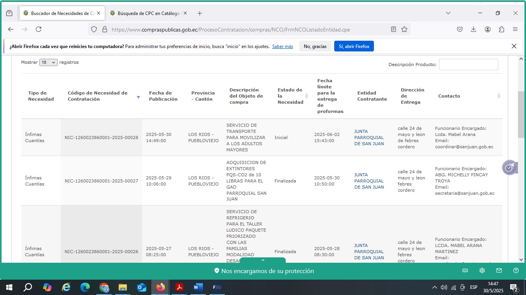Viewport: 526px width, 295px height.
Task: Open the Firefox application menu
Action: coord(515,29)
